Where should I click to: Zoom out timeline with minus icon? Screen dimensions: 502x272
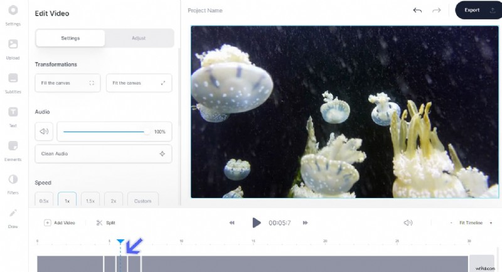click(451, 222)
